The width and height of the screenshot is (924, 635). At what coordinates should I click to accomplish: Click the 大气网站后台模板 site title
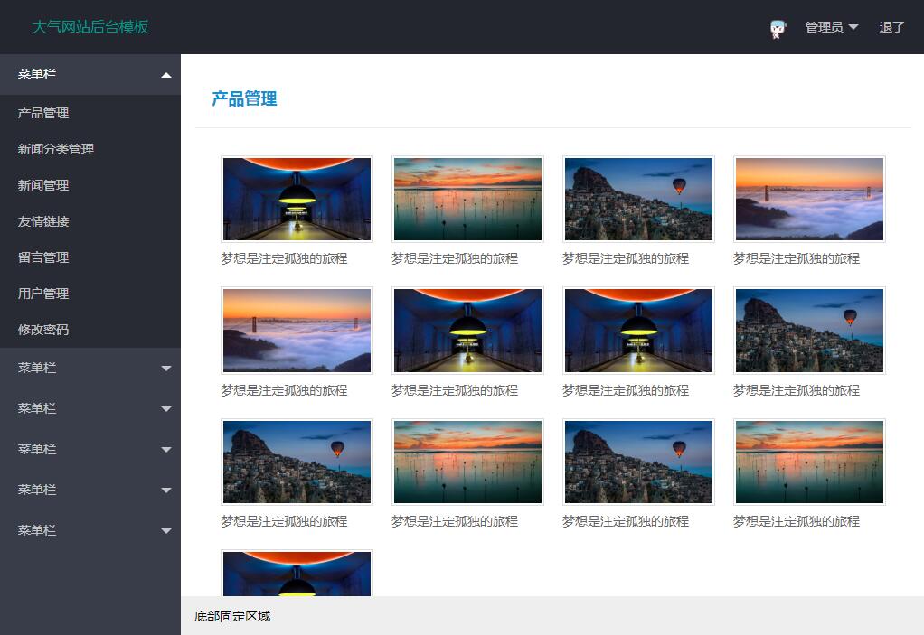coord(90,27)
